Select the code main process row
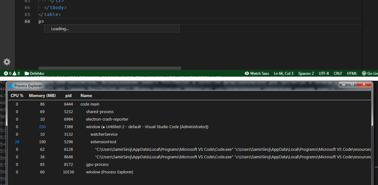Image resolution: width=378 pixels, height=185 pixels. click(x=189, y=104)
